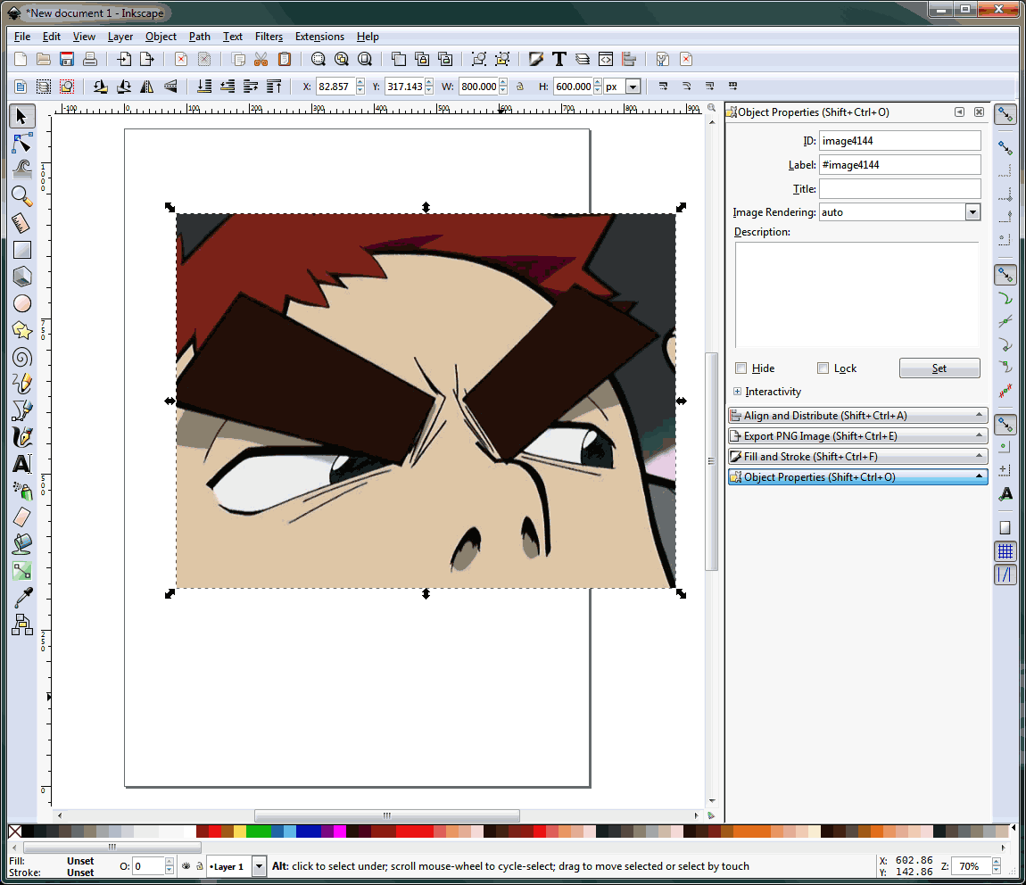This screenshot has width=1026, height=885.
Task: Pick the bright green palette swatch
Action: [x=259, y=831]
